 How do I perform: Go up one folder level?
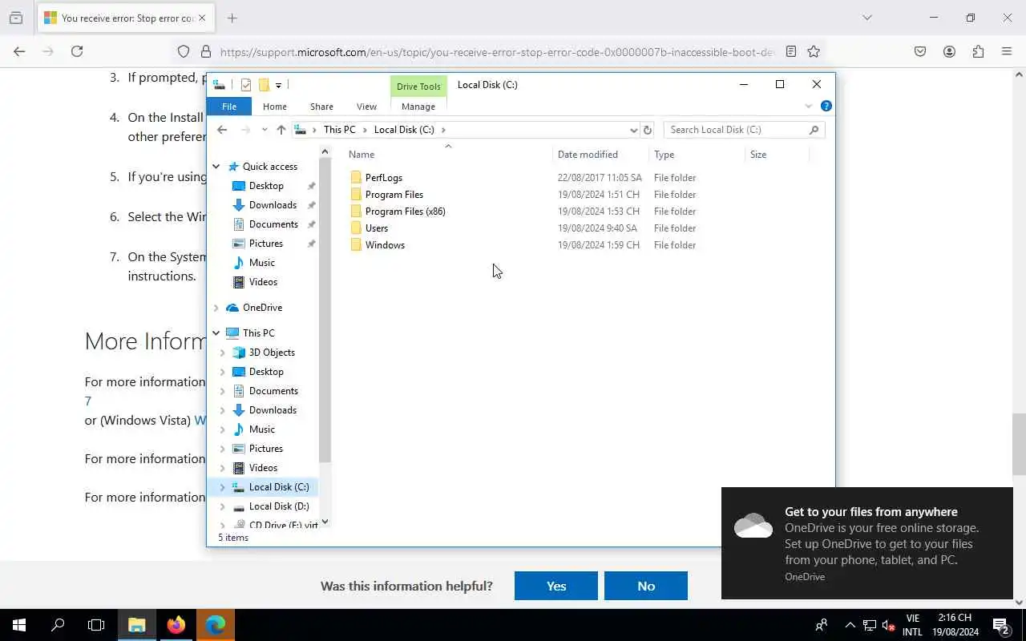click(x=281, y=130)
